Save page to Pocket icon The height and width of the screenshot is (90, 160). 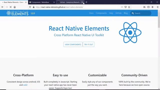point(125,7)
